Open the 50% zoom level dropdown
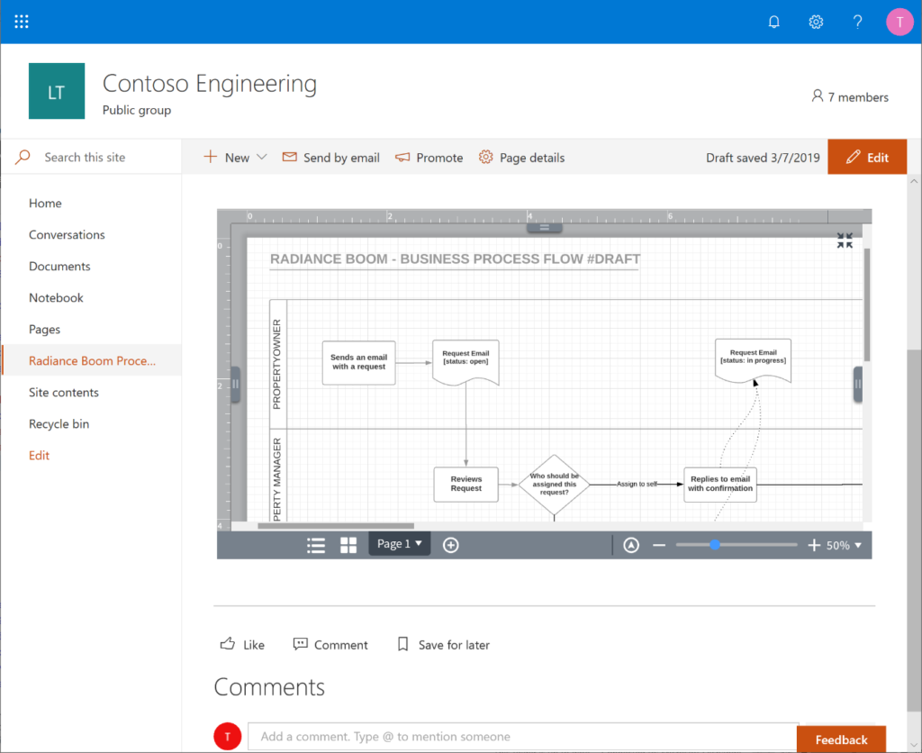922x753 pixels. pyautogui.click(x=843, y=545)
